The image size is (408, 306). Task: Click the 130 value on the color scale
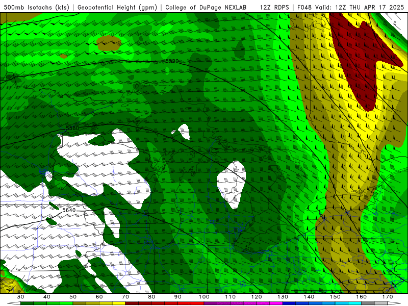283,297
